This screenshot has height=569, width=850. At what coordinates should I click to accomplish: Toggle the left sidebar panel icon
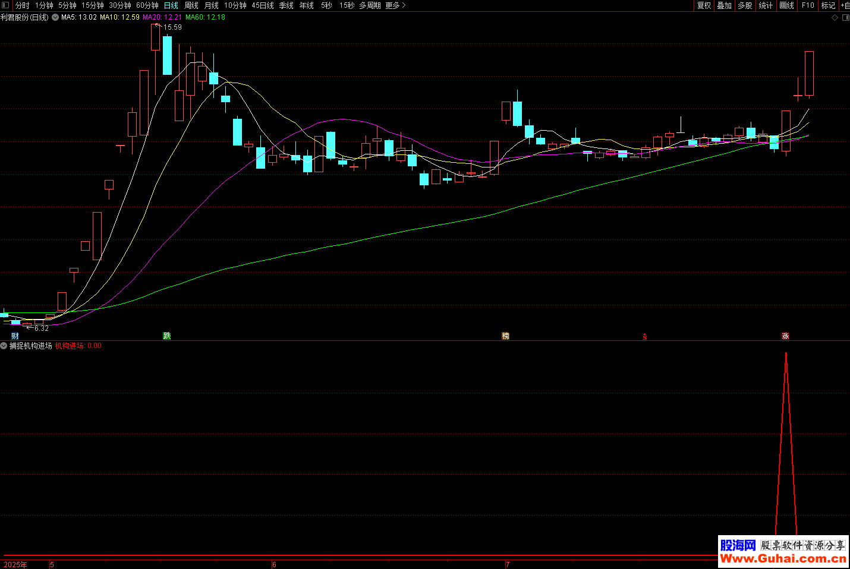(x=5, y=5)
